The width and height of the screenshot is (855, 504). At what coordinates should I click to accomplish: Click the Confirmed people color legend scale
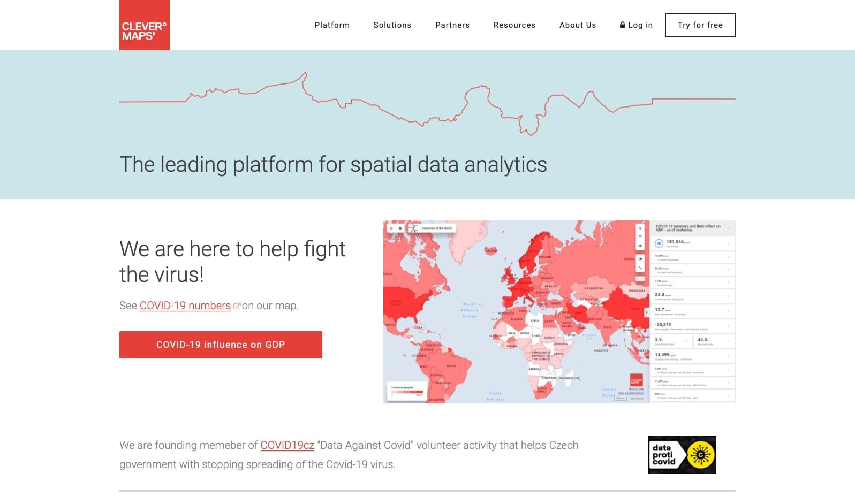click(407, 393)
